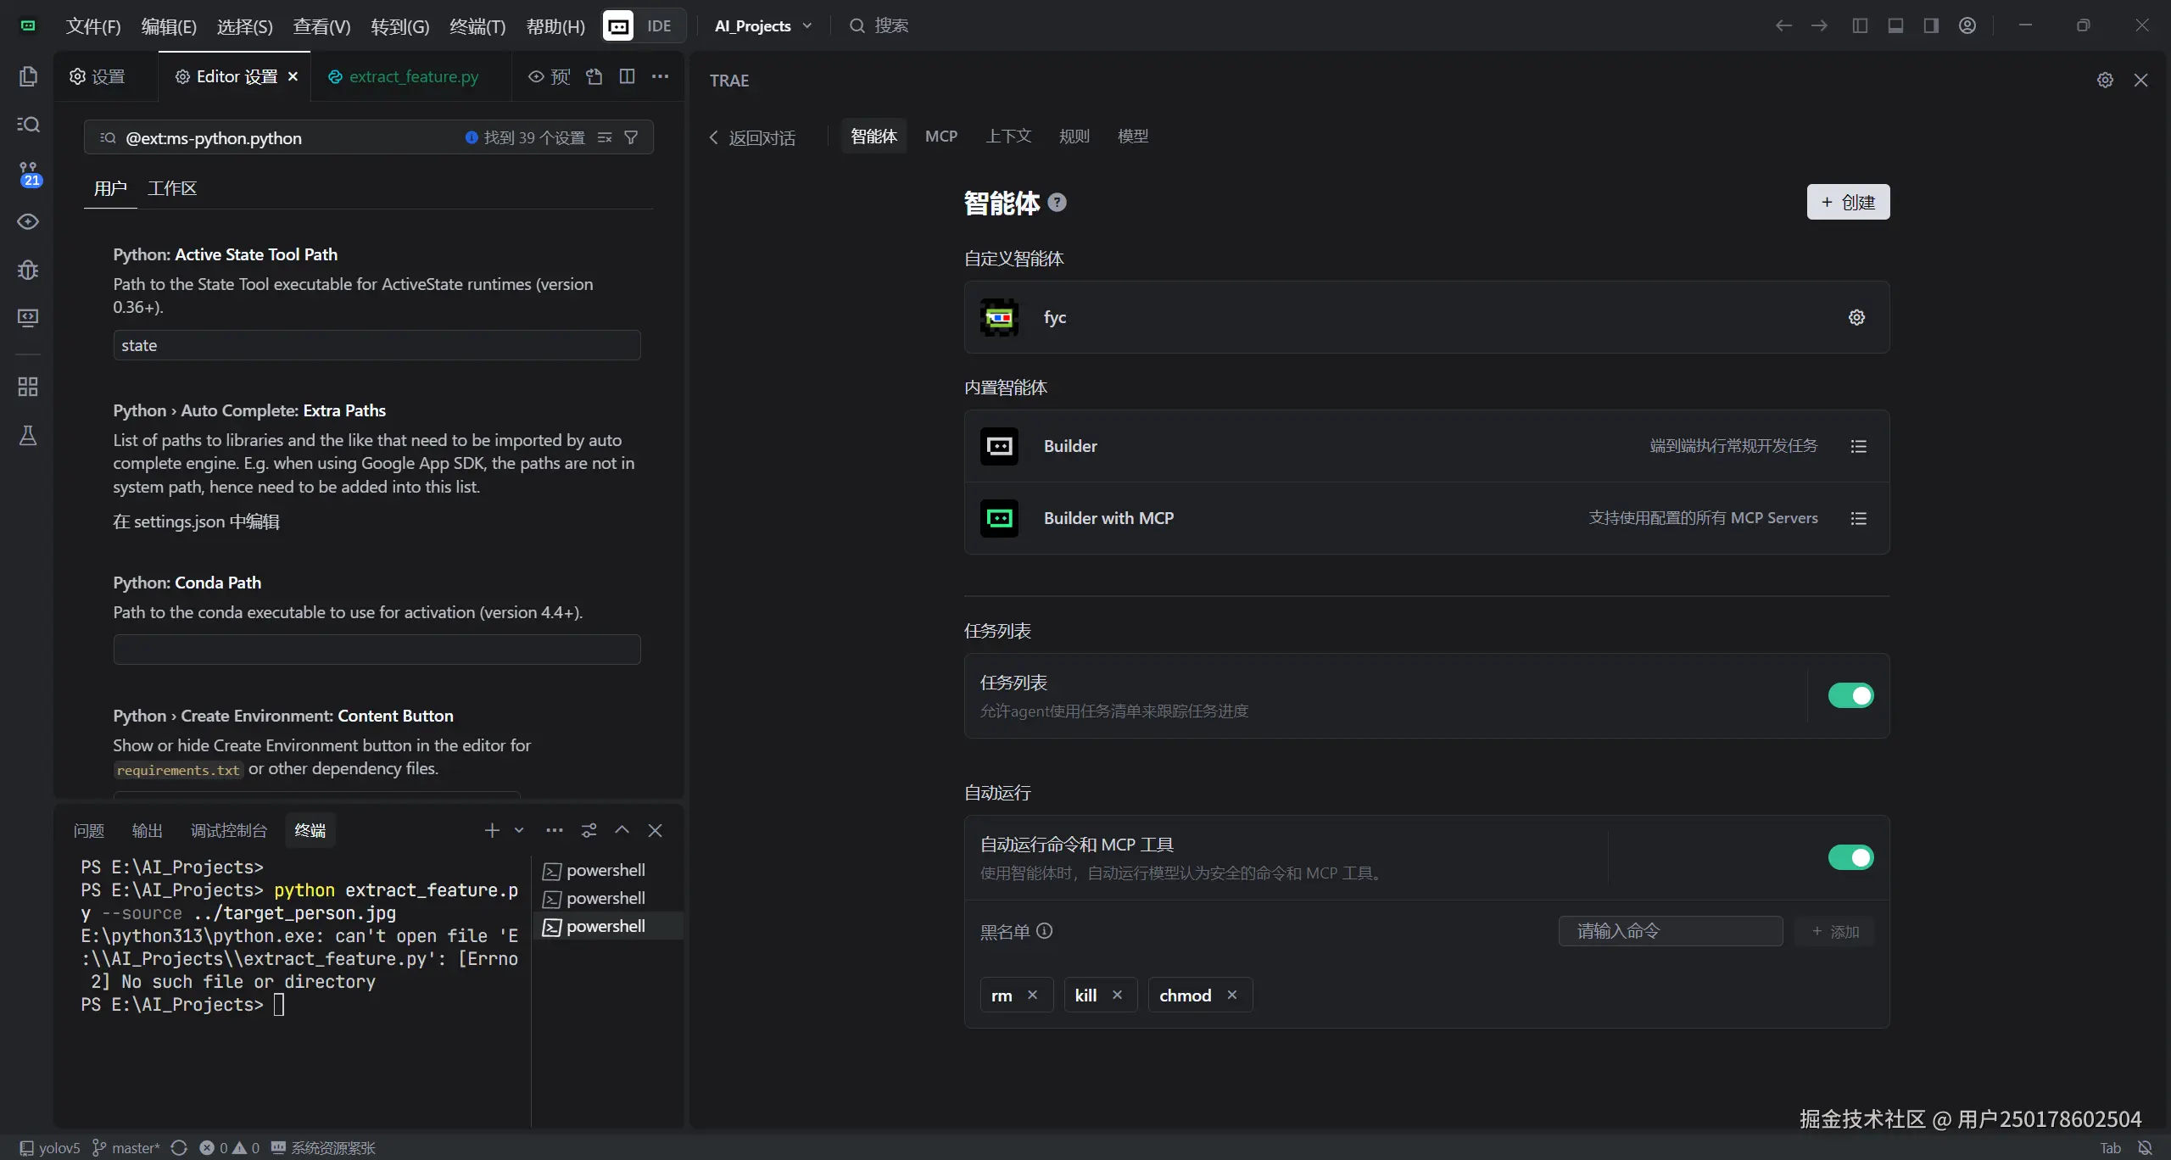
Task: Open the Extensions grid icon in the sidebar
Action: [28, 387]
